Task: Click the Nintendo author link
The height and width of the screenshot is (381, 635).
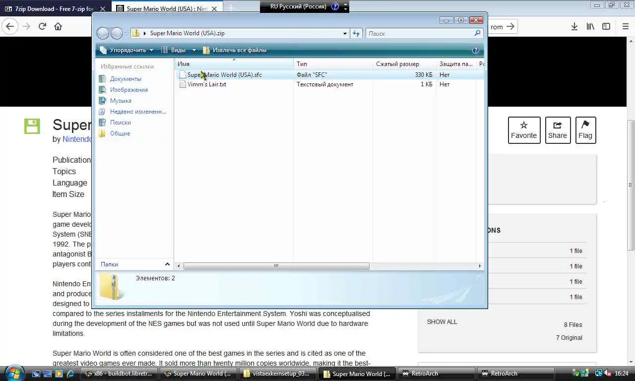Action: tap(77, 139)
